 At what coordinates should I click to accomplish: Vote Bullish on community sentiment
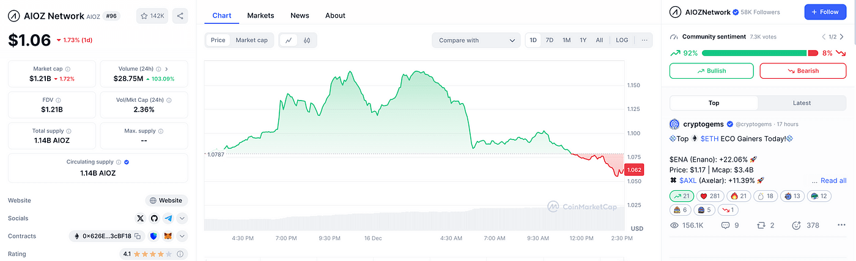pyautogui.click(x=711, y=71)
